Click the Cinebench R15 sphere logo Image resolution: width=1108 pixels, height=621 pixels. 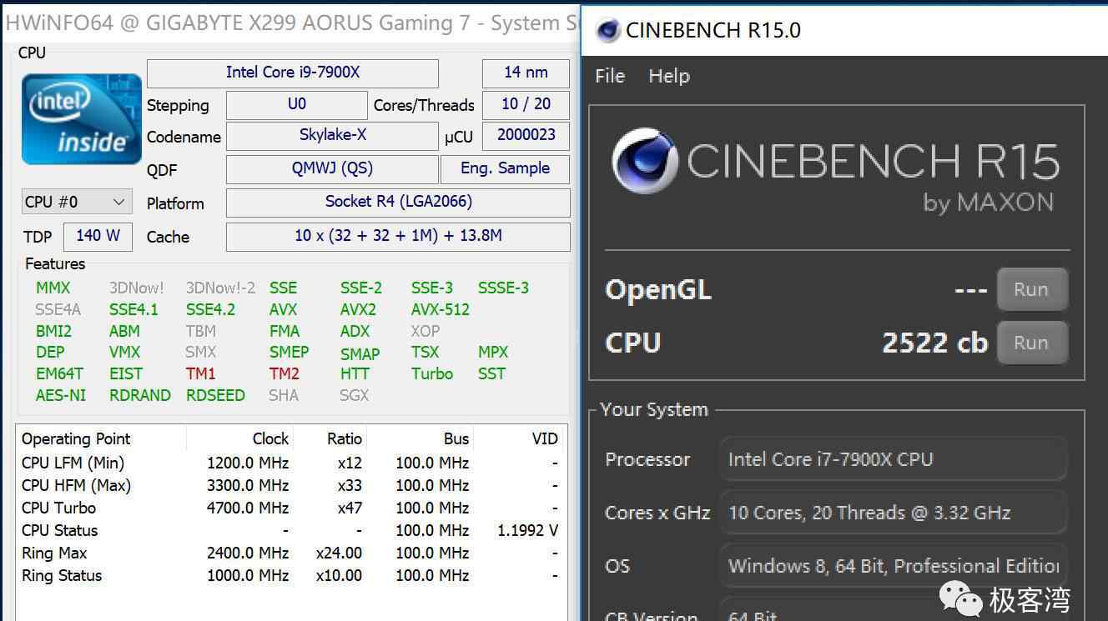644,161
